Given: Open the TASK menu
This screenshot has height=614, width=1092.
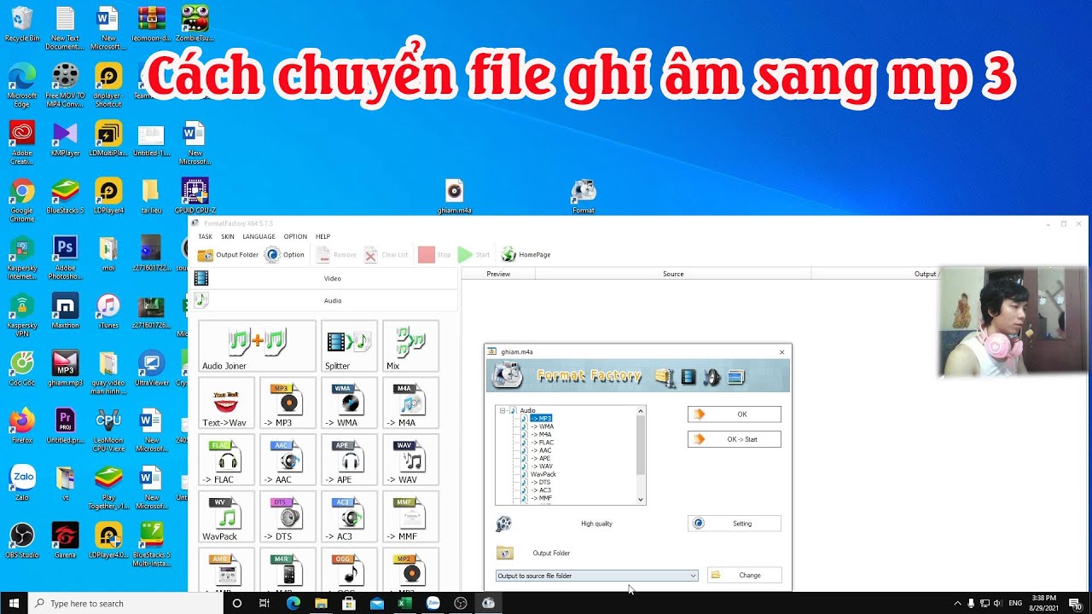Looking at the screenshot, I should [206, 236].
